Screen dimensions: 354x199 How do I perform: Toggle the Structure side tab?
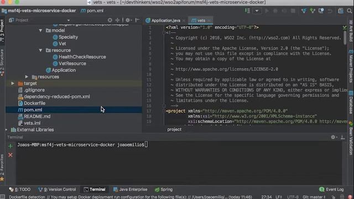[2, 62]
